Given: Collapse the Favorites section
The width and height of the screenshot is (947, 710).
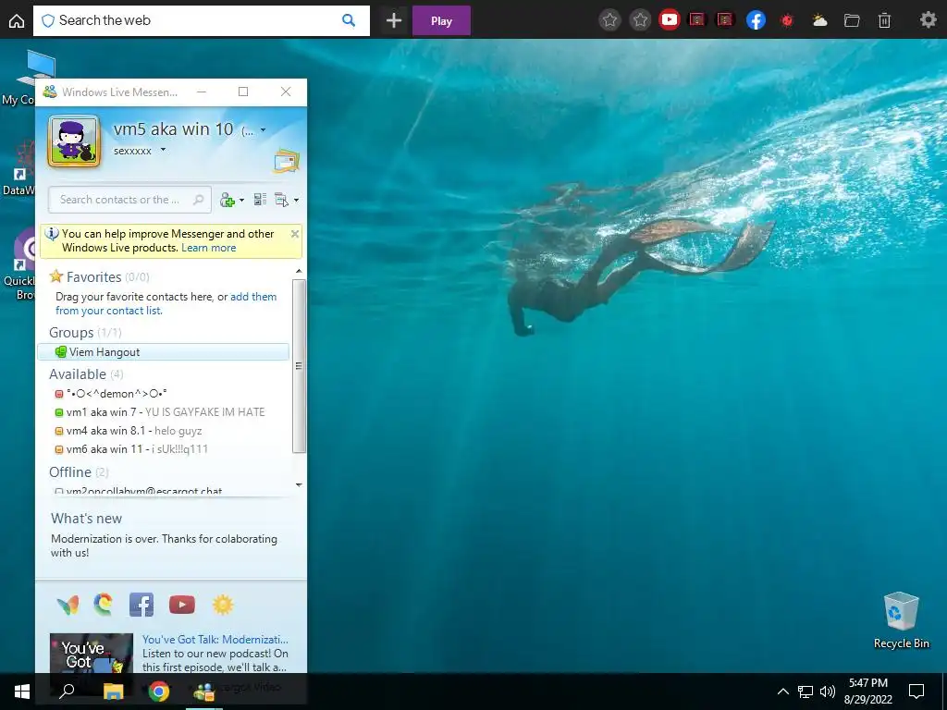Looking at the screenshot, I should tap(93, 277).
